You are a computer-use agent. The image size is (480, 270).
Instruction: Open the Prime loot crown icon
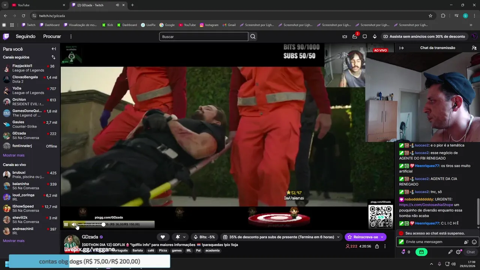click(345, 36)
